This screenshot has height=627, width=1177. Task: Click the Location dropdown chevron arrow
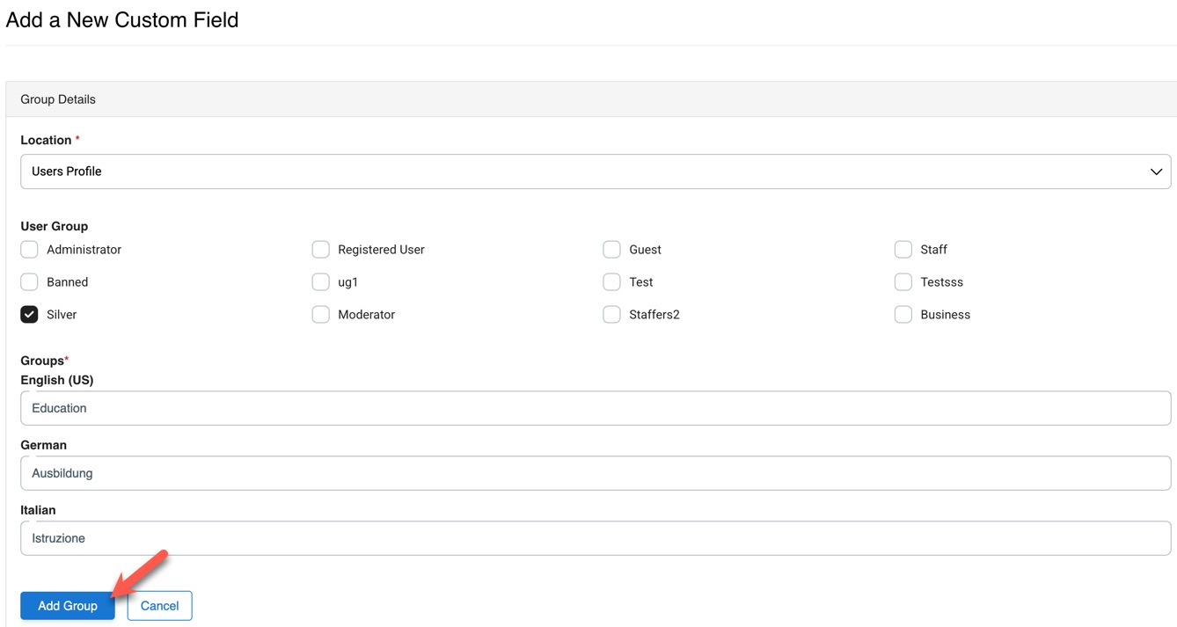pos(1156,171)
